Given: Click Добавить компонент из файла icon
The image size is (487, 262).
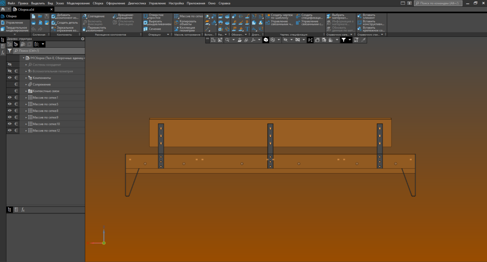Looking at the screenshot, I should click(54, 16).
